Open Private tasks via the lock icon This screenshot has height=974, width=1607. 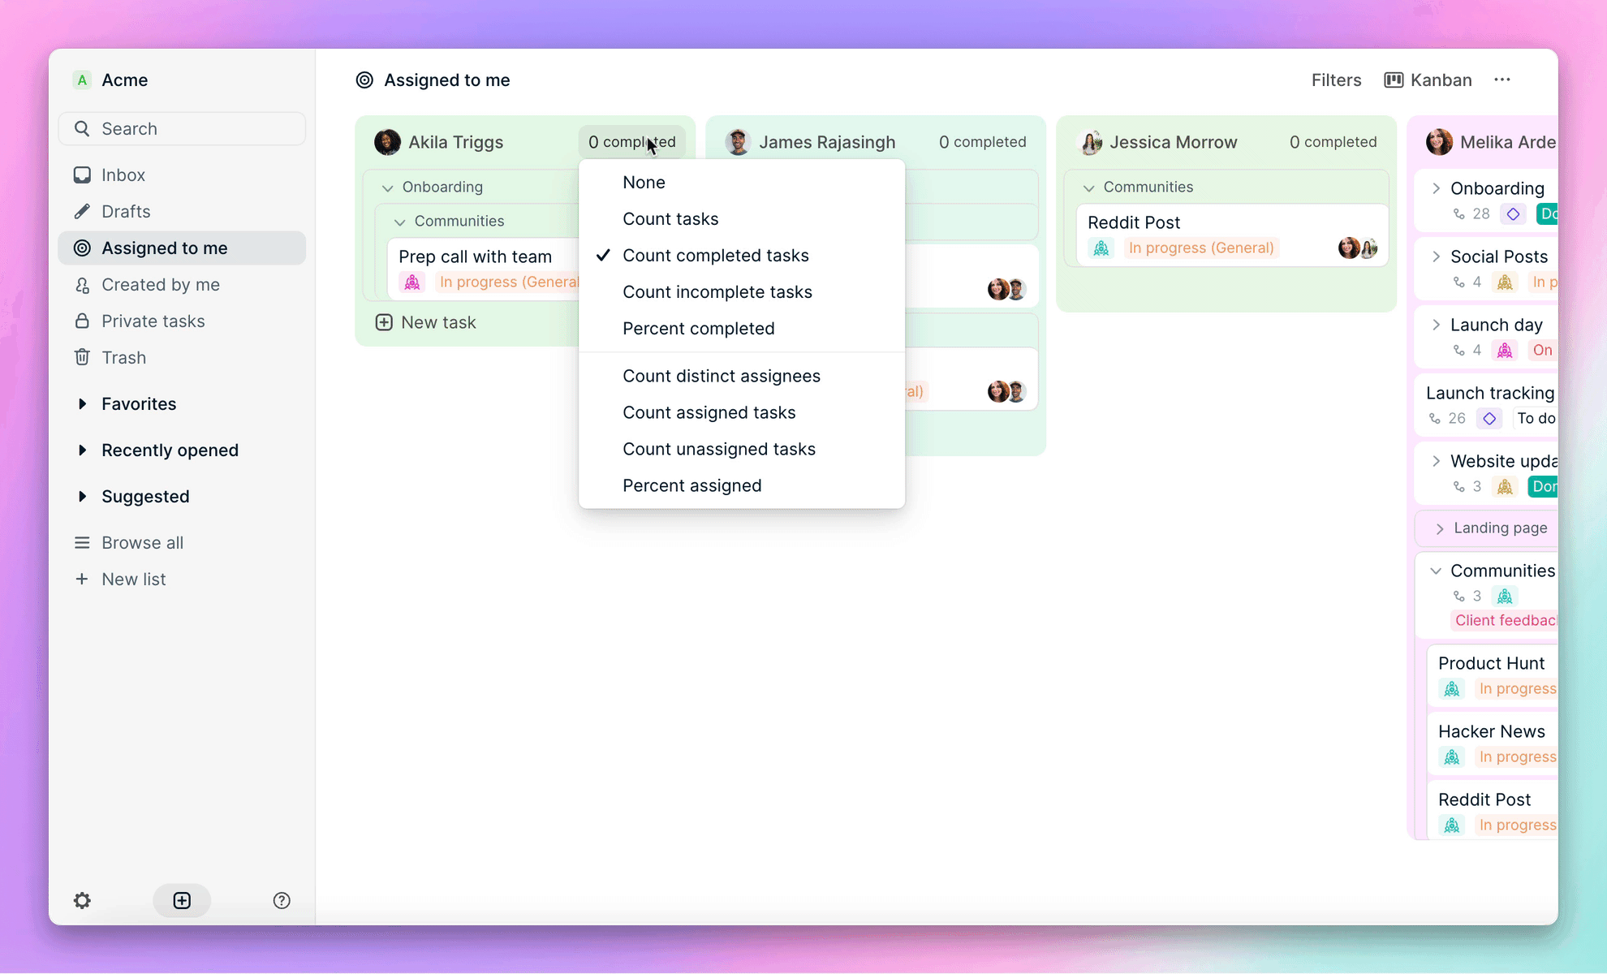click(x=82, y=321)
